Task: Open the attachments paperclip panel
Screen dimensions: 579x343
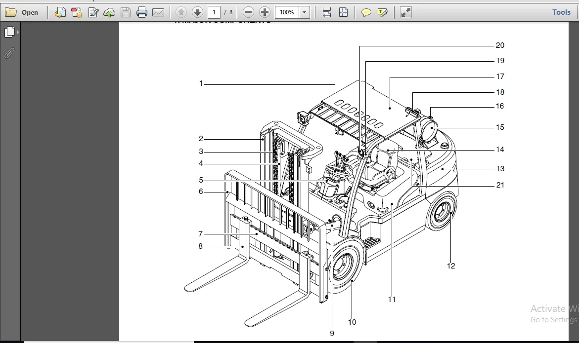Action: coord(9,53)
